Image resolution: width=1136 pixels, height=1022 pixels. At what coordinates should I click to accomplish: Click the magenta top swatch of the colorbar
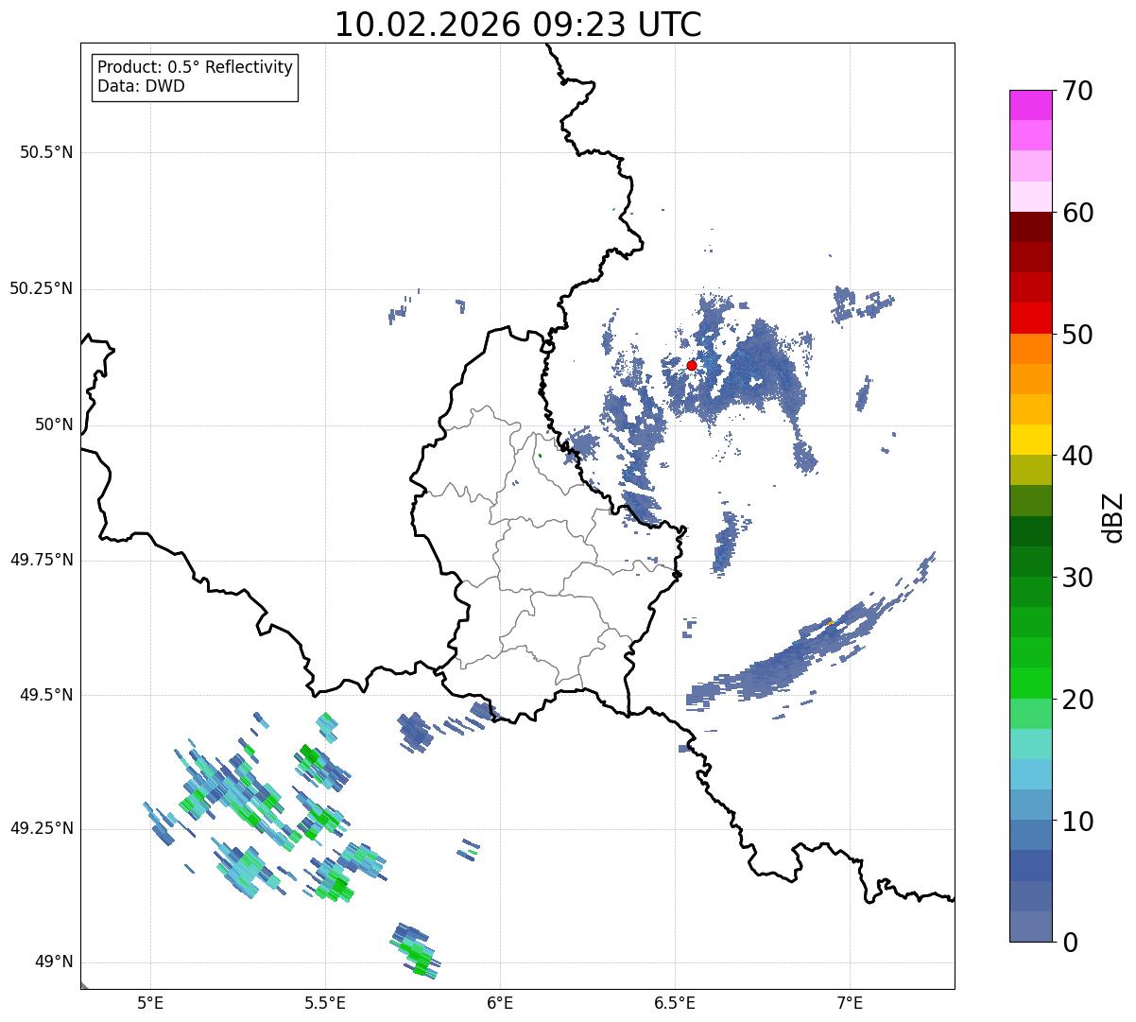pos(1030,105)
